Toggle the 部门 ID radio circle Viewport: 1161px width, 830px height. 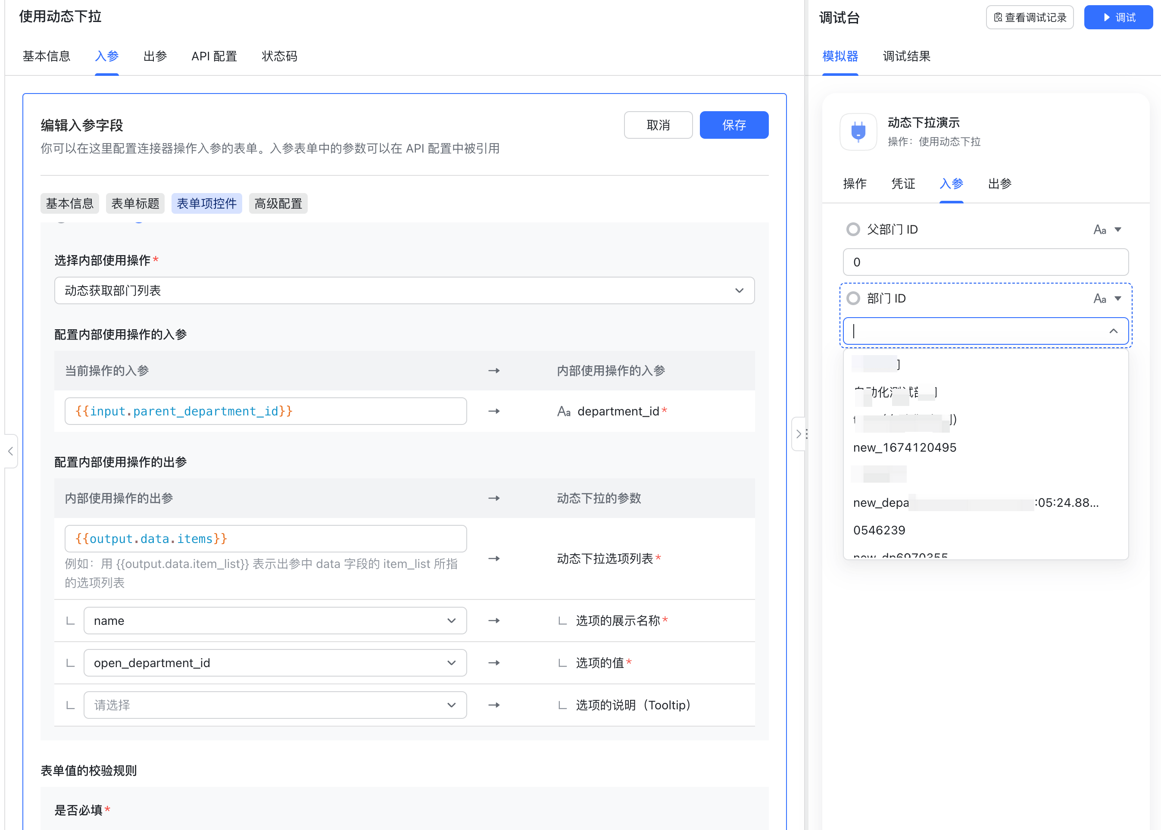click(853, 299)
